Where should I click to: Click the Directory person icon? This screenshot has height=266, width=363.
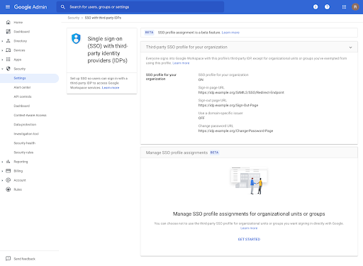(x=9, y=41)
